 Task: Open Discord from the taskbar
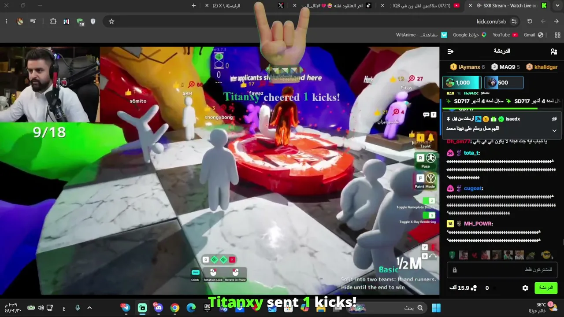(x=158, y=308)
